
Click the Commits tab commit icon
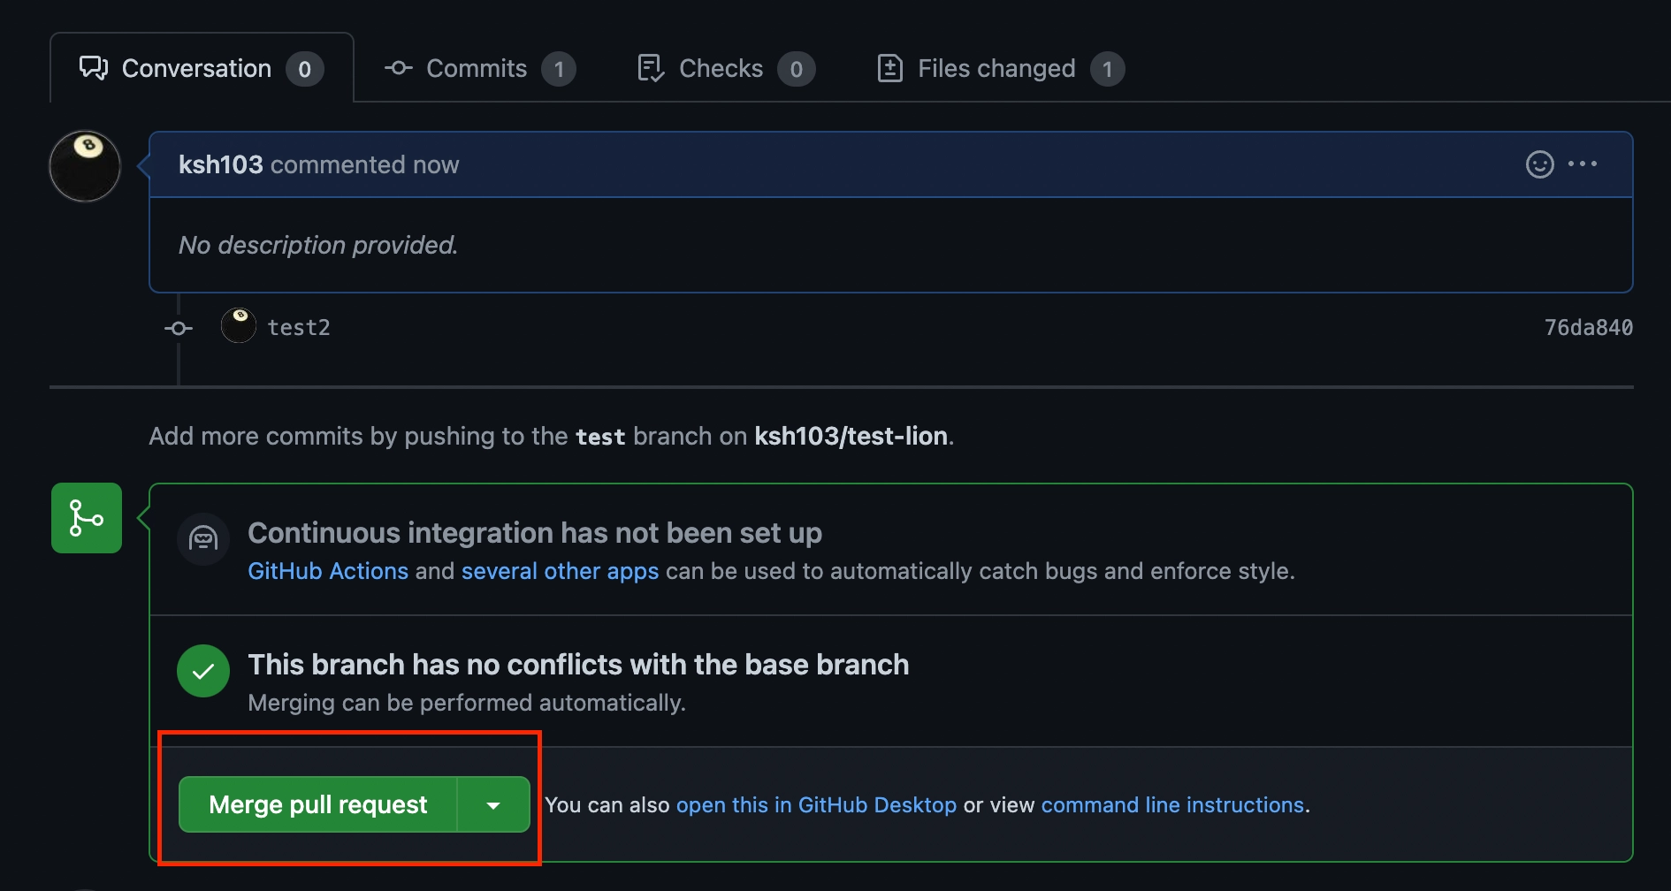click(x=399, y=68)
